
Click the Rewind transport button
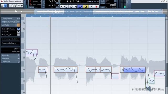point(66,7)
